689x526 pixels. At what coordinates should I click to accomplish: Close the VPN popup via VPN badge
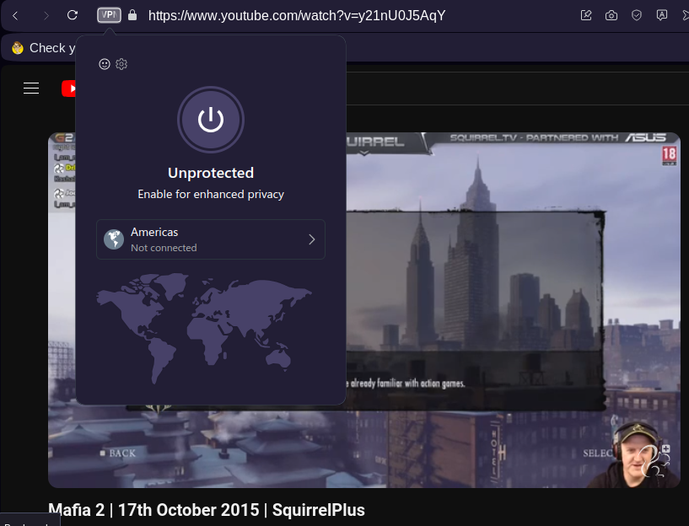click(x=109, y=15)
